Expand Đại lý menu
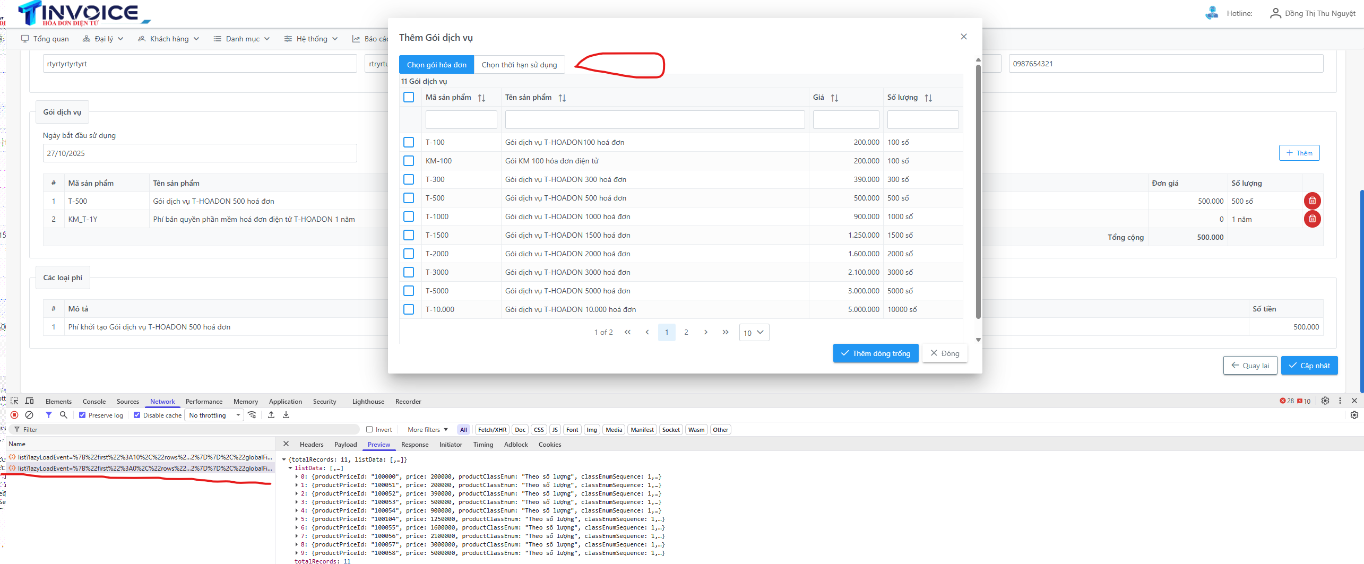The height and width of the screenshot is (564, 1364). point(103,39)
